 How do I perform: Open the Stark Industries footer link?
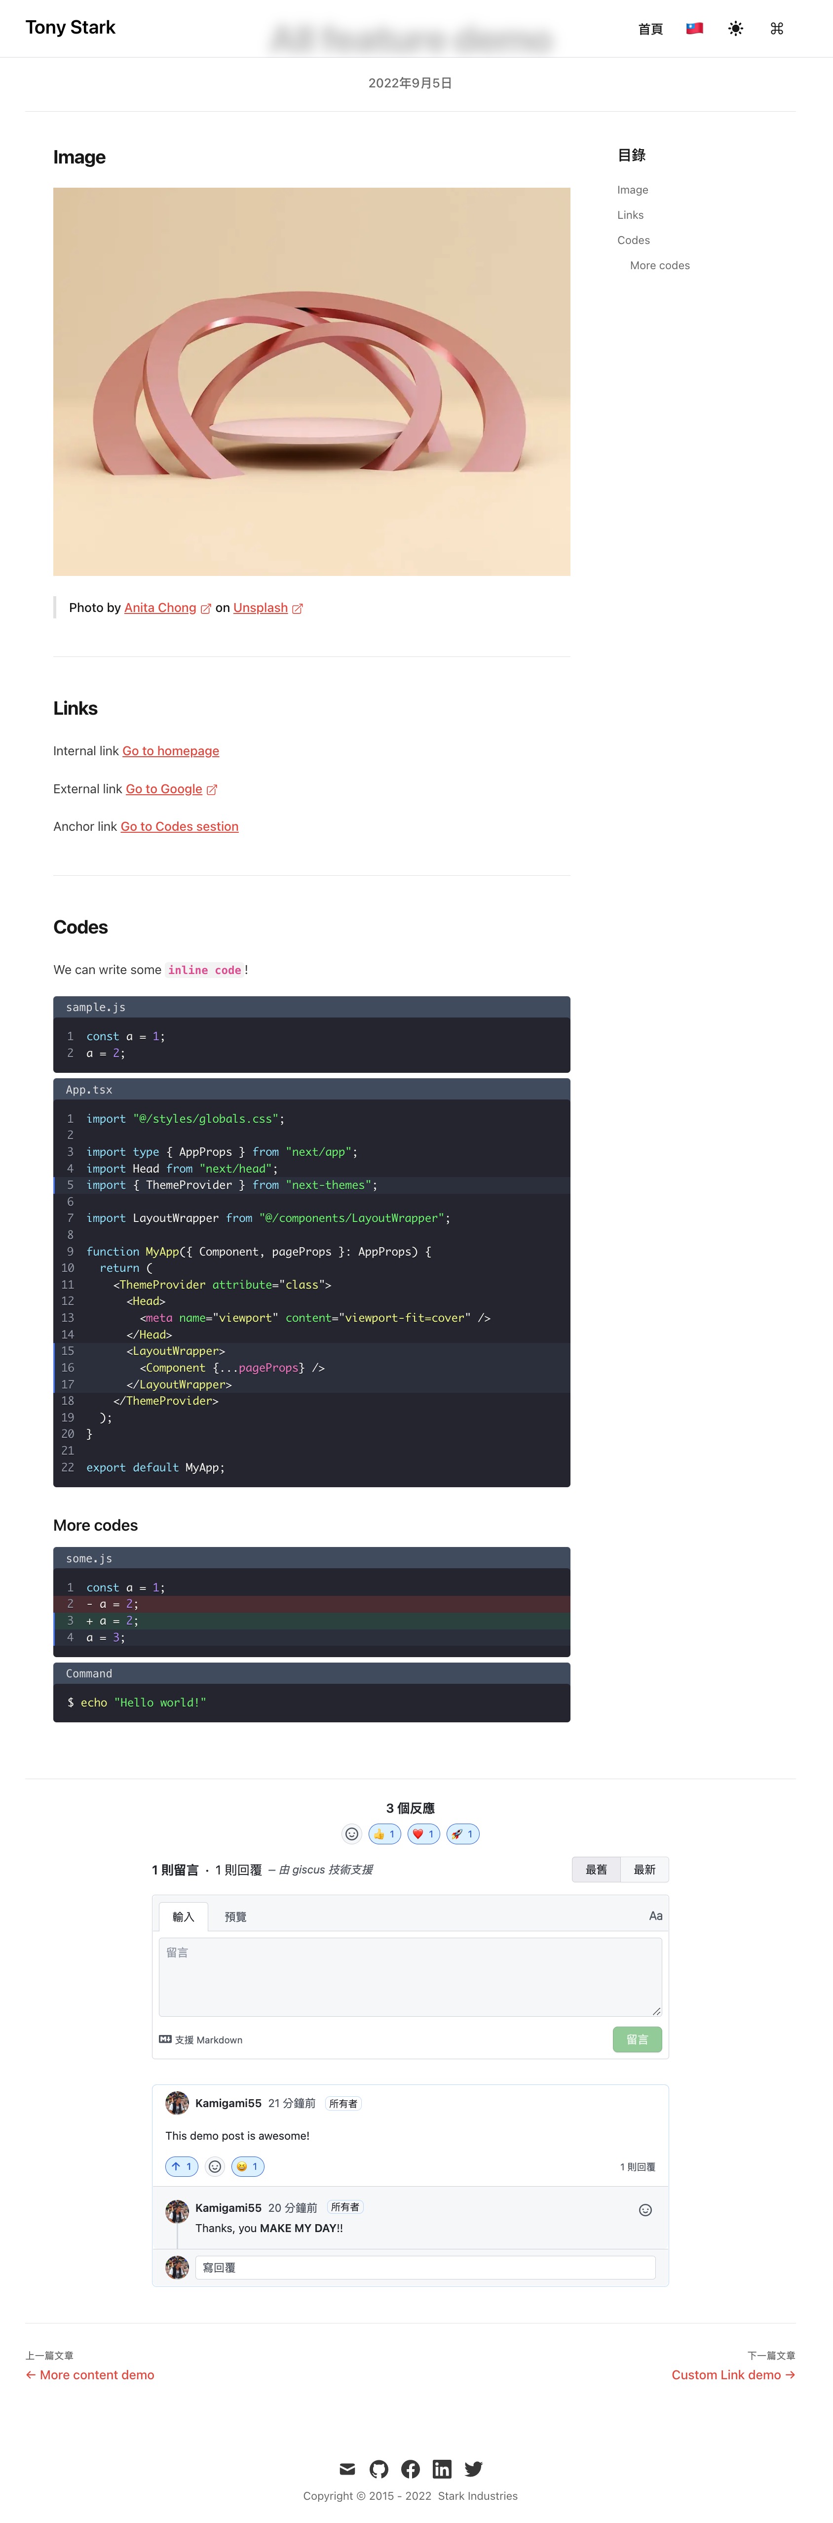[x=478, y=2496]
